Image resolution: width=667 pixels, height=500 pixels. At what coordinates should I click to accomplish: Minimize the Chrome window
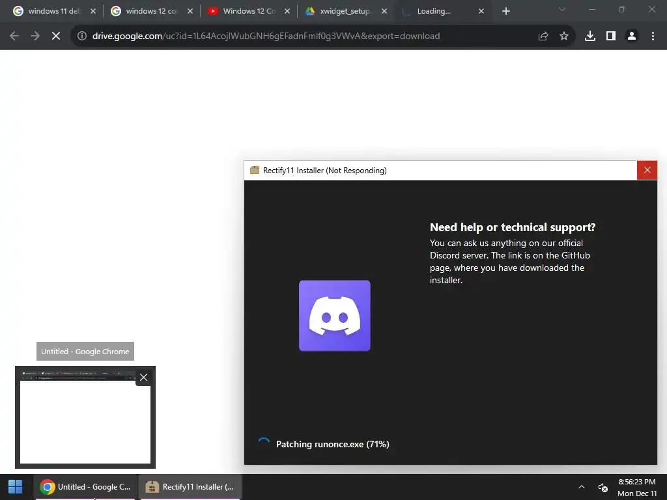point(591,9)
